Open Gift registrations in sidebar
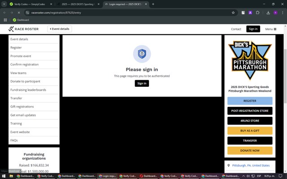Screen dimensions: 287x179 click(x=34, y=107)
